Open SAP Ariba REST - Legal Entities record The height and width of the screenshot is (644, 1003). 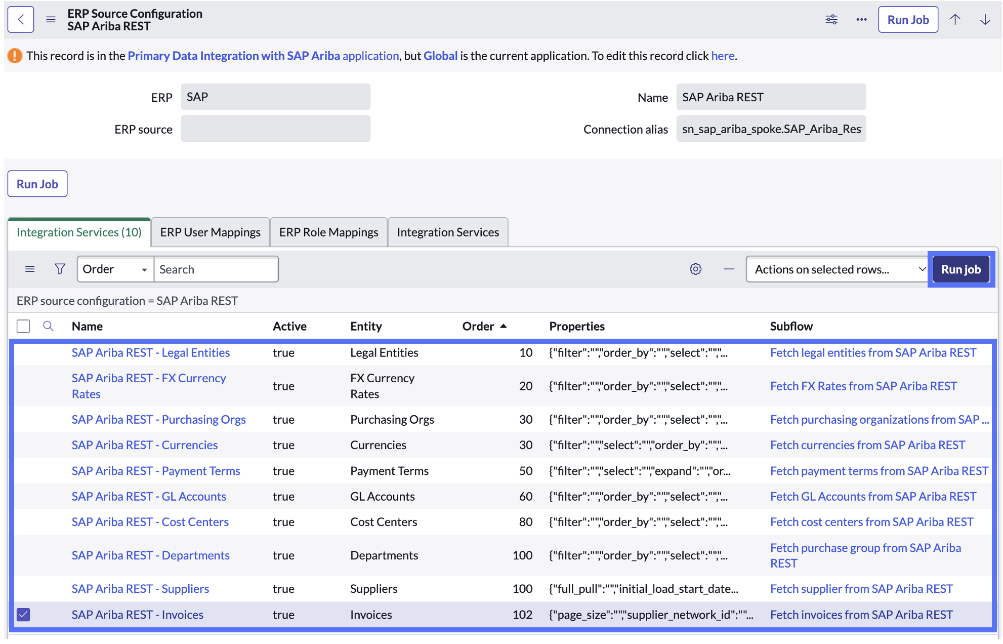point(151,352)
